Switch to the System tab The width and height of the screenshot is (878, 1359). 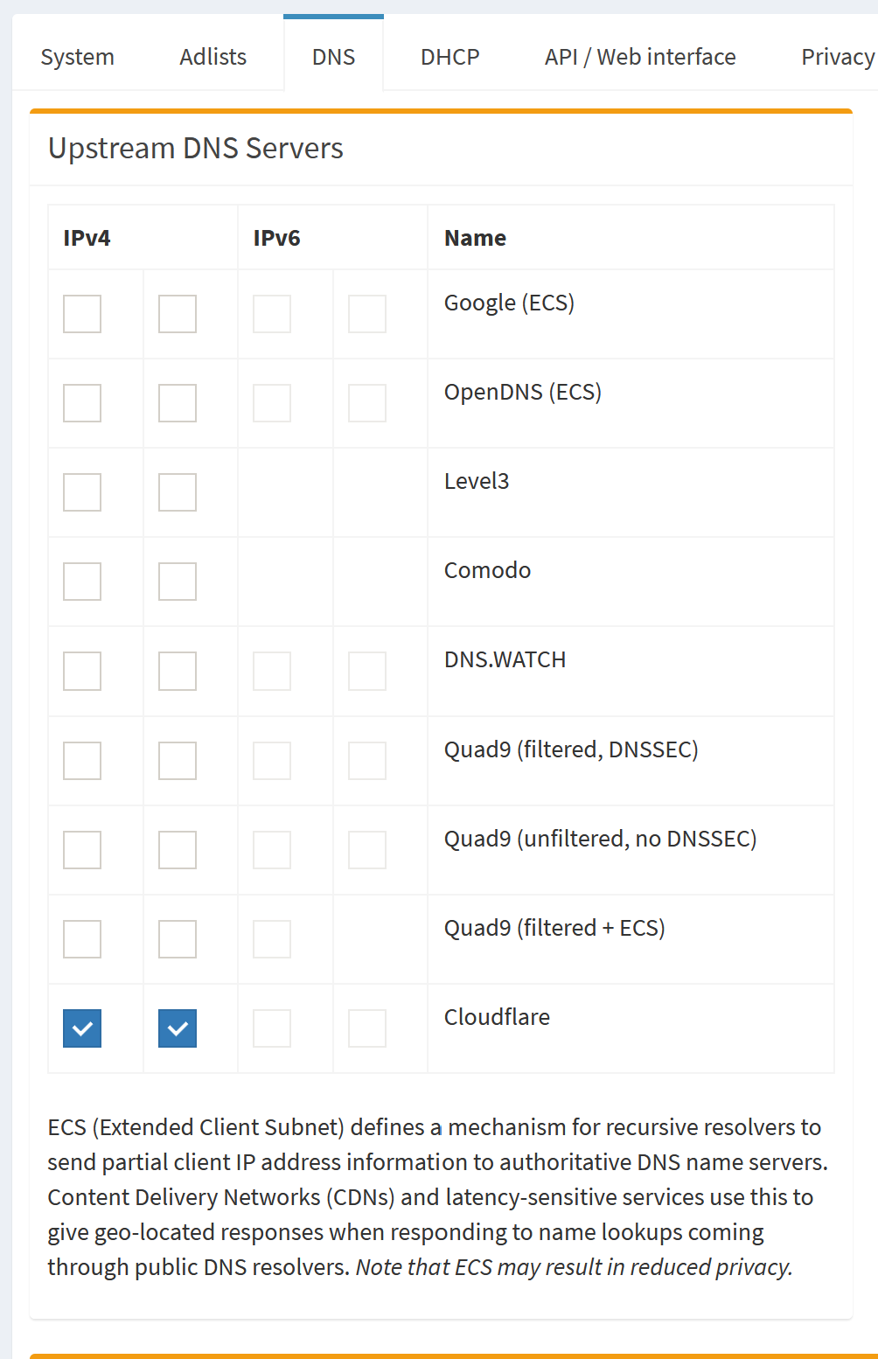click(77, 57)
